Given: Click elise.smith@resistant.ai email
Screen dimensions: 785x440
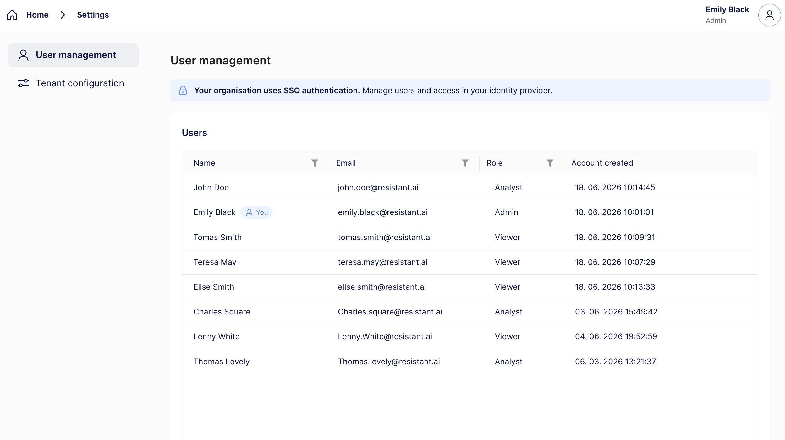Looking at the screenshot, I should coord(382,287).
